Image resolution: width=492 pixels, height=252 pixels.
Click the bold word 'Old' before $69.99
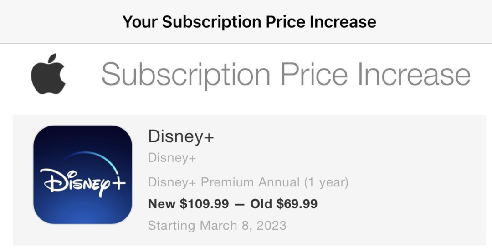tap(260, 204)
